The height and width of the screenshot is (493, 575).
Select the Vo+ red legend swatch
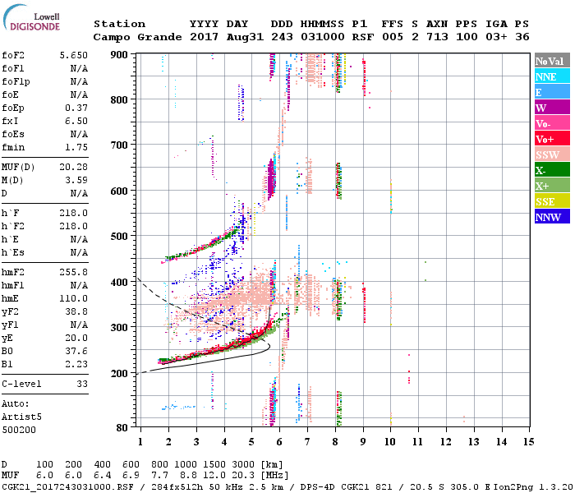pyautogui.click(x=550, y=139)
